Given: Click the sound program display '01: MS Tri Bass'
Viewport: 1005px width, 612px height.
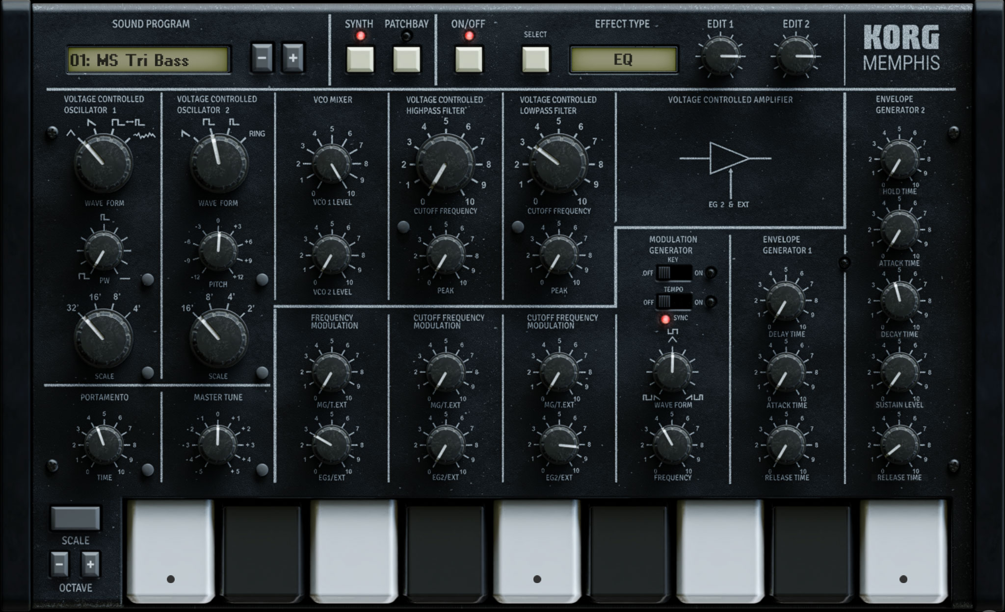Looking at the screenshot, I should point(148,60).
